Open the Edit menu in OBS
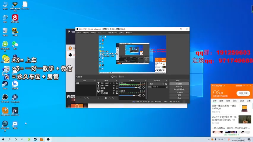Viewport: 253px width, 142px height. click(x=86, y=33)
